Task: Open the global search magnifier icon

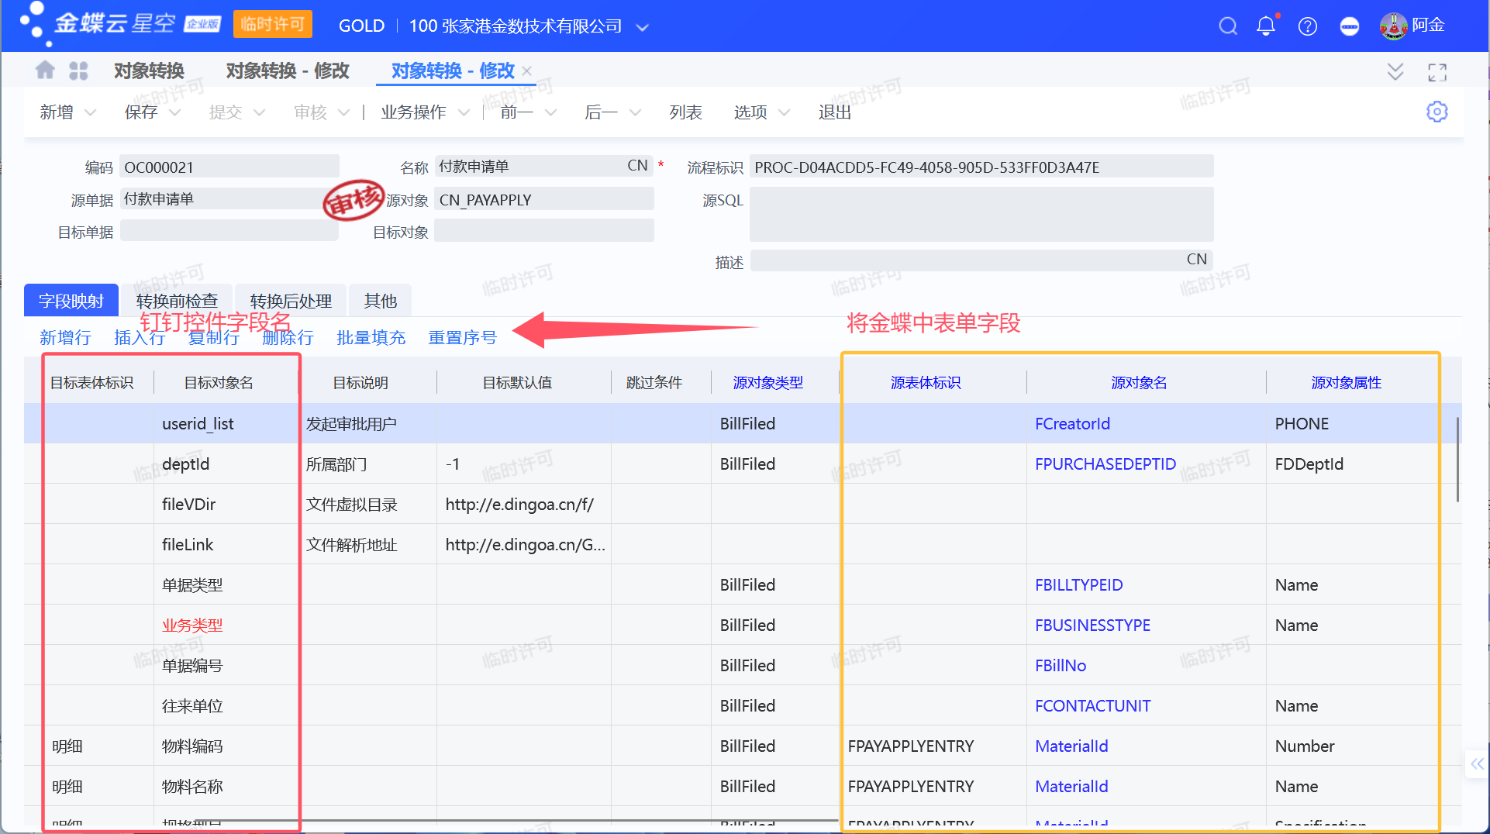Action: (x=1227, y=26)
